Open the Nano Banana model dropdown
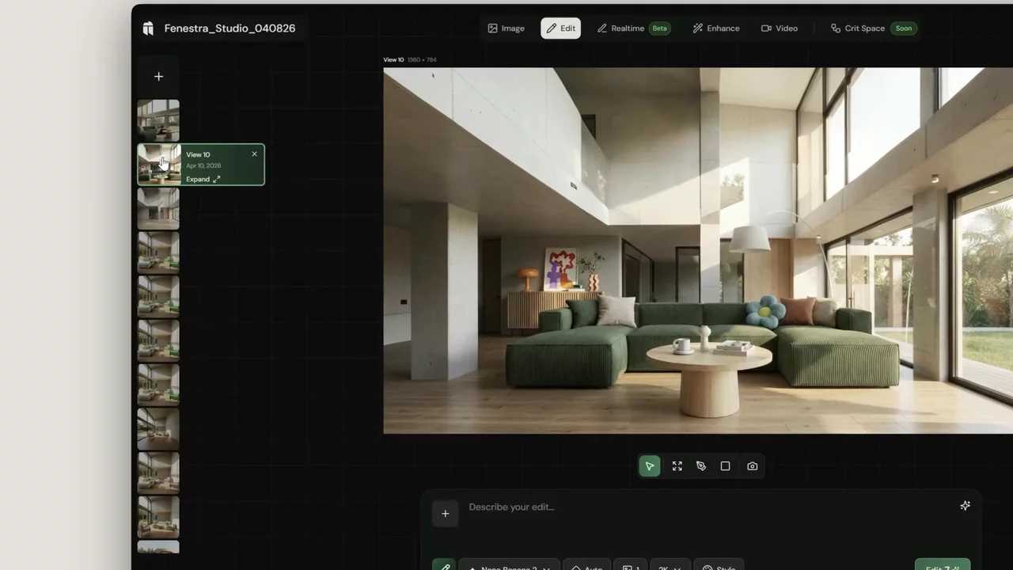 coord(509,565)
